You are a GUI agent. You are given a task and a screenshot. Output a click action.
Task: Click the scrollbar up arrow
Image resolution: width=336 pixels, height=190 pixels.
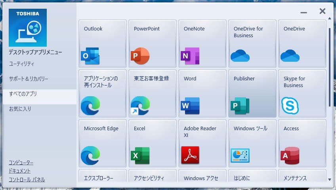[x=330, y=19]
